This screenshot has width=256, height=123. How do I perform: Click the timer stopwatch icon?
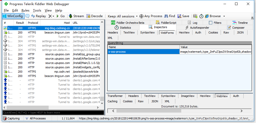(x=201, y=16)
